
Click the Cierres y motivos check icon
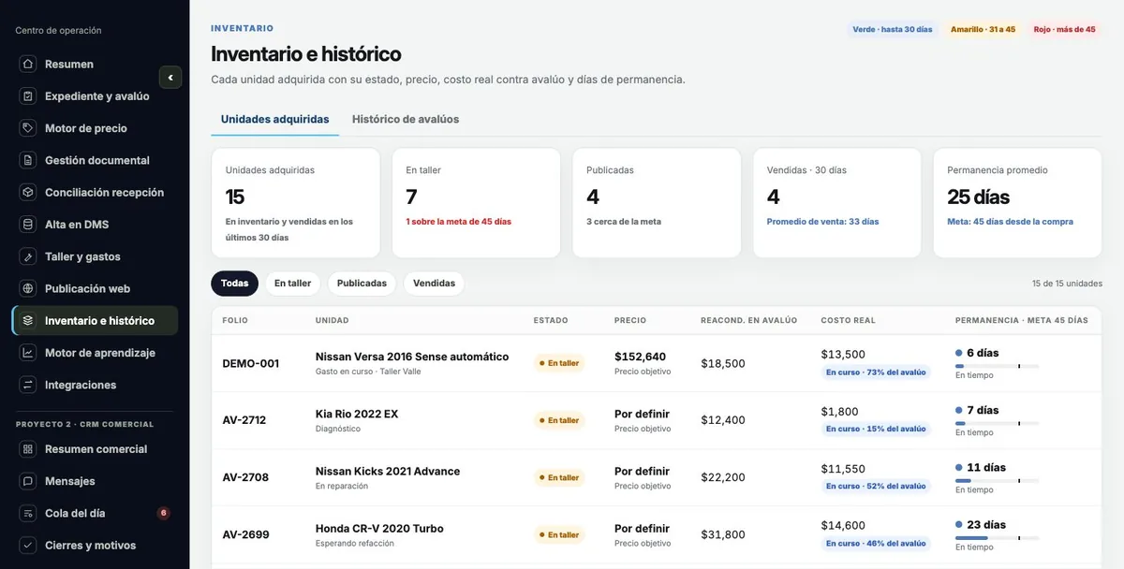pyautogui.click(x=28, y=546)
